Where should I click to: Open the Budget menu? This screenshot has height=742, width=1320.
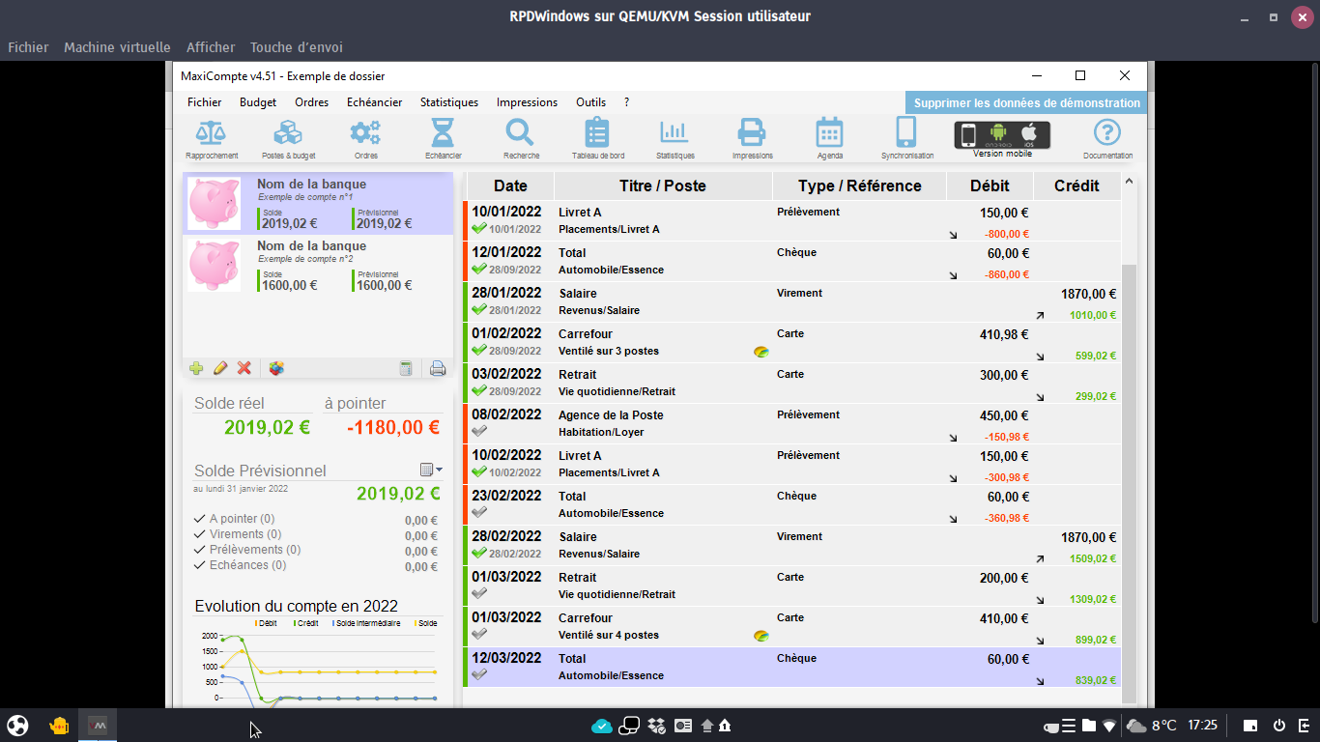click(258, 102)
